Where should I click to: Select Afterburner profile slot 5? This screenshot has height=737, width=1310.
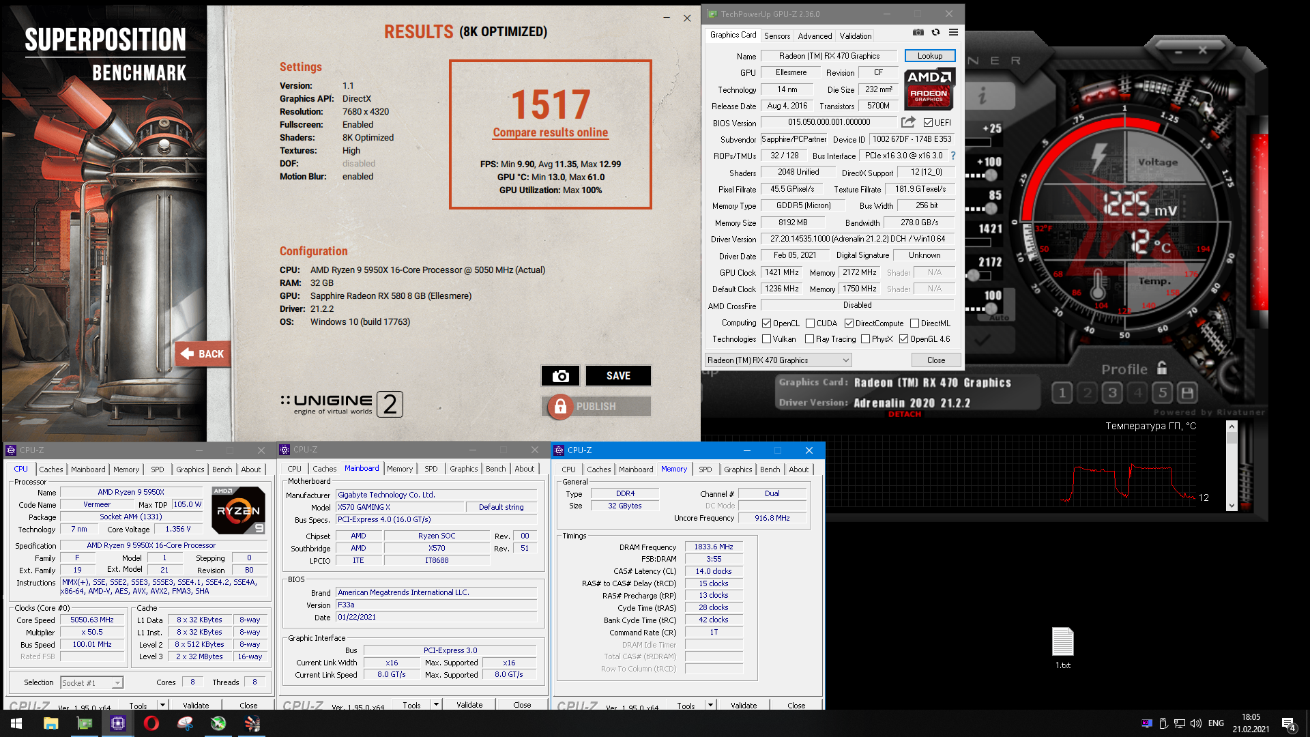coord(1163,393)
